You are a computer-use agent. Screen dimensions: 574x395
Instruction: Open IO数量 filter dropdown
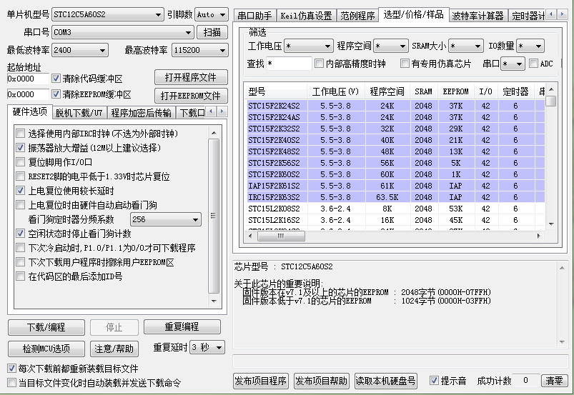530,46
